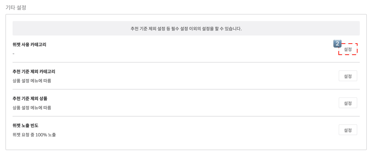
Task: Click 상품 설정 메뉴에 따름 under 추천 기준 제외 카테고리
Action: point(32,81)
